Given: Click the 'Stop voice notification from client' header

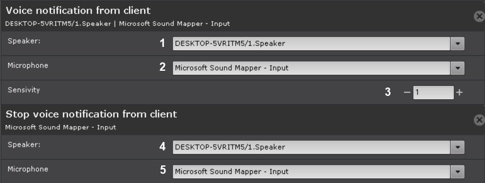Looking at the screenshot, I should (x=91, y=114).
